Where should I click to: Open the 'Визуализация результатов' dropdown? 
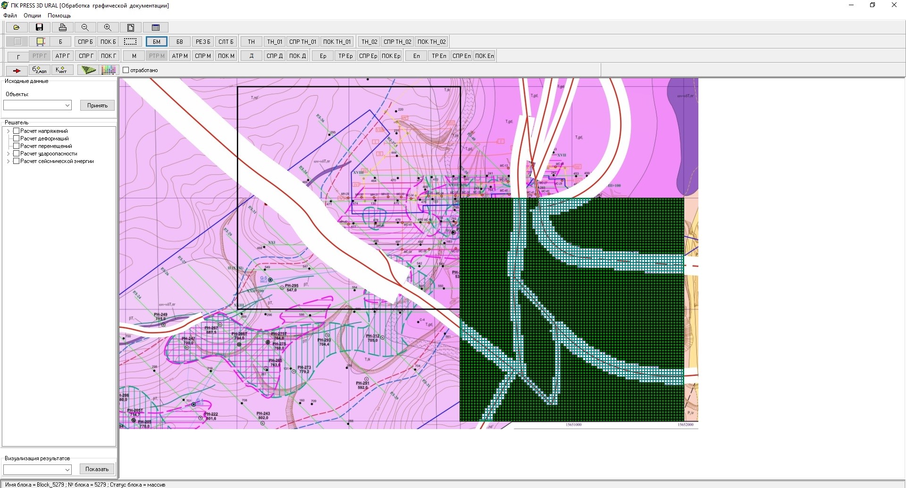37,470
